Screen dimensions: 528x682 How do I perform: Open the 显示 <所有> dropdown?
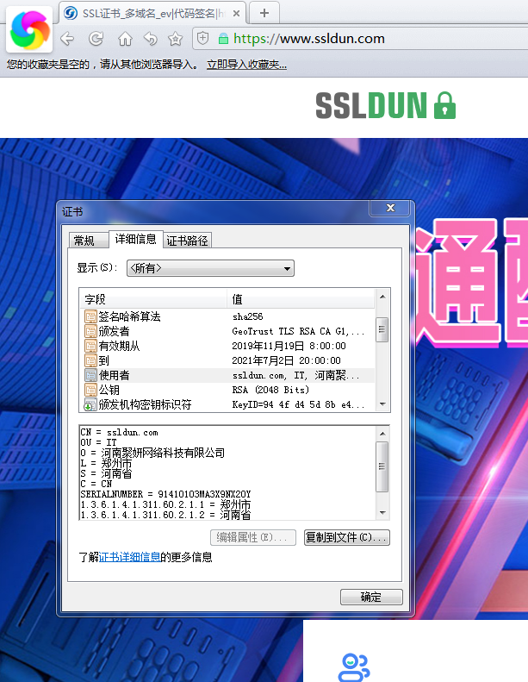tap(210, 268)
